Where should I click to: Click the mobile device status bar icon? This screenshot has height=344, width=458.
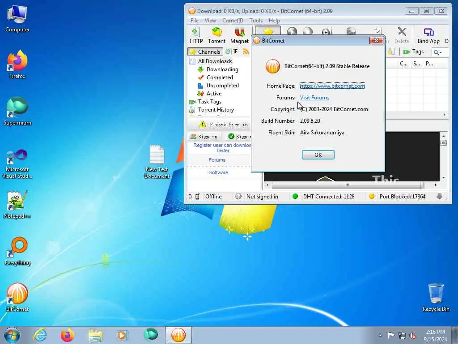click(197, 197)
